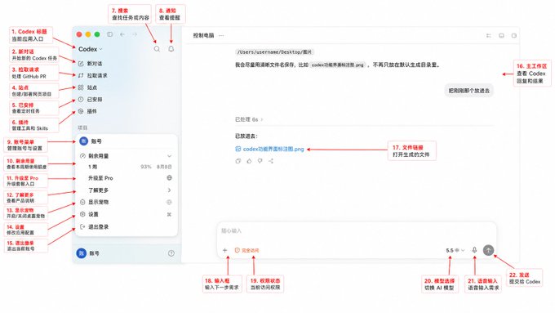The image size is (555, 313).
Task: Click the plus icon to add attachment
Action: click(x=224, y=250)
